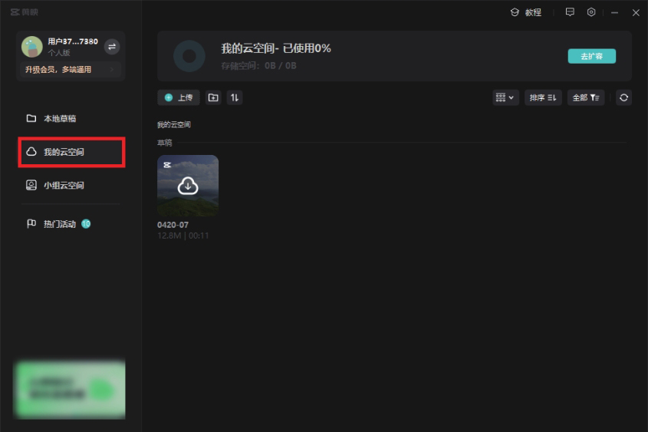The image size is (648, 432).
Task: Download draft 0420-07 via cloud icon
Action: coord(188,186)
